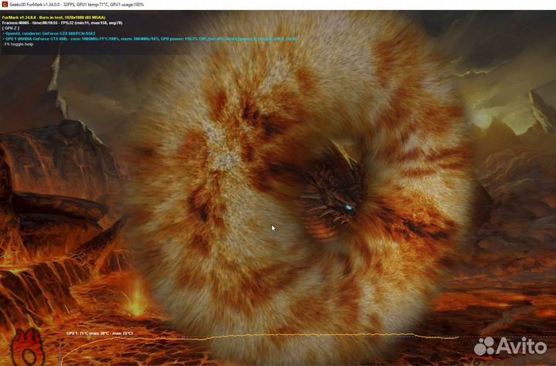Click the glowing blue eye at the donut center
Screen dimensions: 556x366
click(x=348, y=207)
